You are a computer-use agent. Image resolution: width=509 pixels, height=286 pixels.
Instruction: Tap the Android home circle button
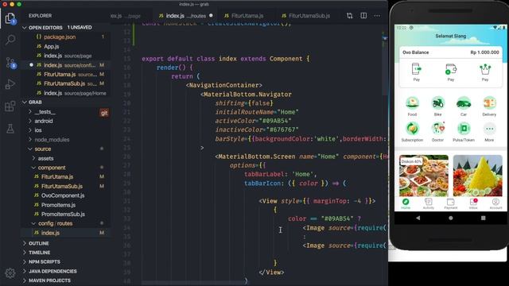[x=451, y=218]
